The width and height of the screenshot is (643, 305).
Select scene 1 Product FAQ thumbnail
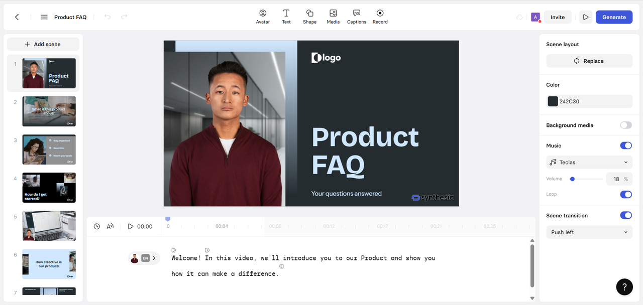pos(49,73)
